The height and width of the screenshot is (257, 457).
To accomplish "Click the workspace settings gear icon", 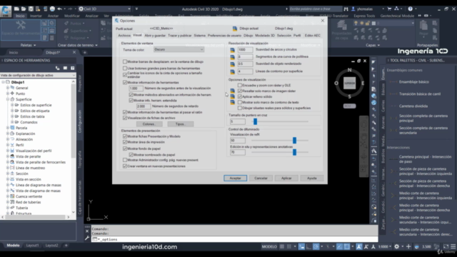I will pos(397,246).
